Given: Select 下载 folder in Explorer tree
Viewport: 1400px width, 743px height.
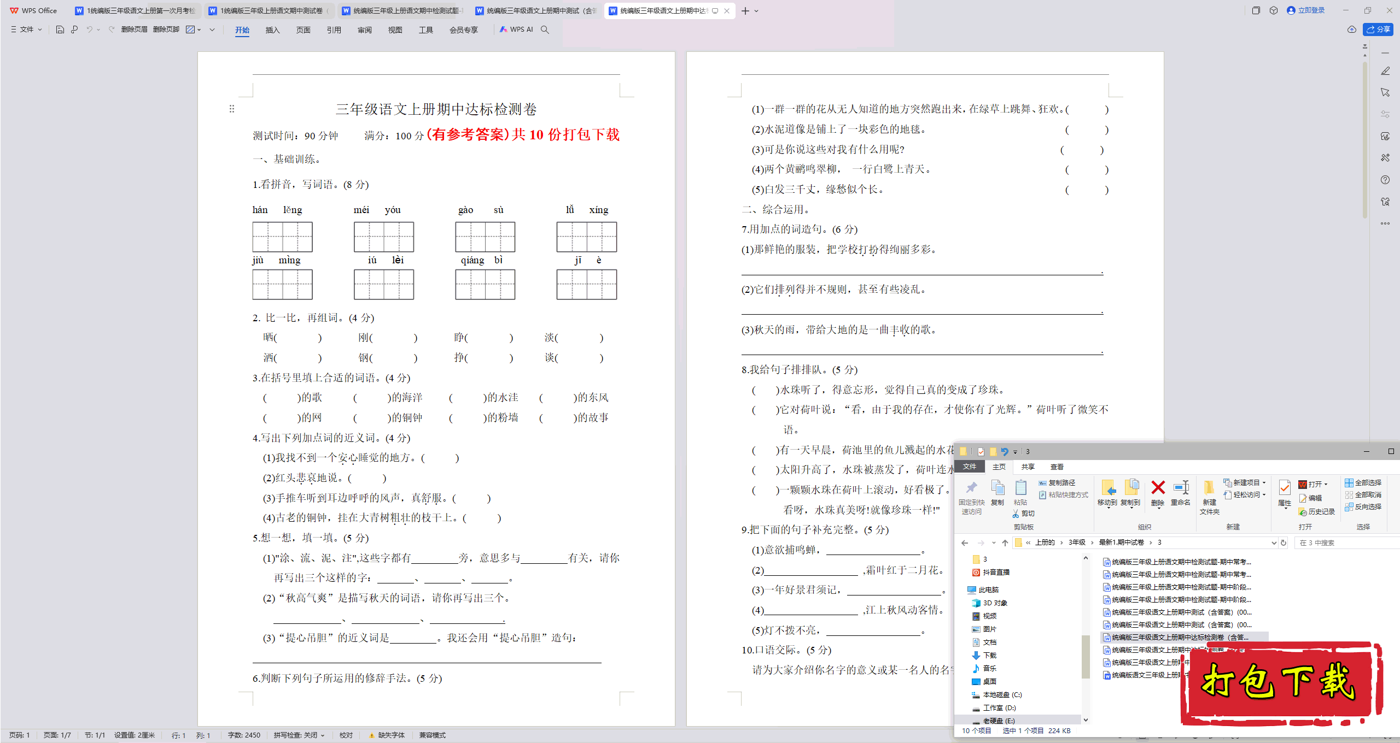Looking at the screenshot, I should pyautogui.click(x=984, y=656).
